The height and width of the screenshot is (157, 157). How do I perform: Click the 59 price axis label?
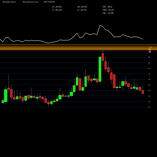149,57
